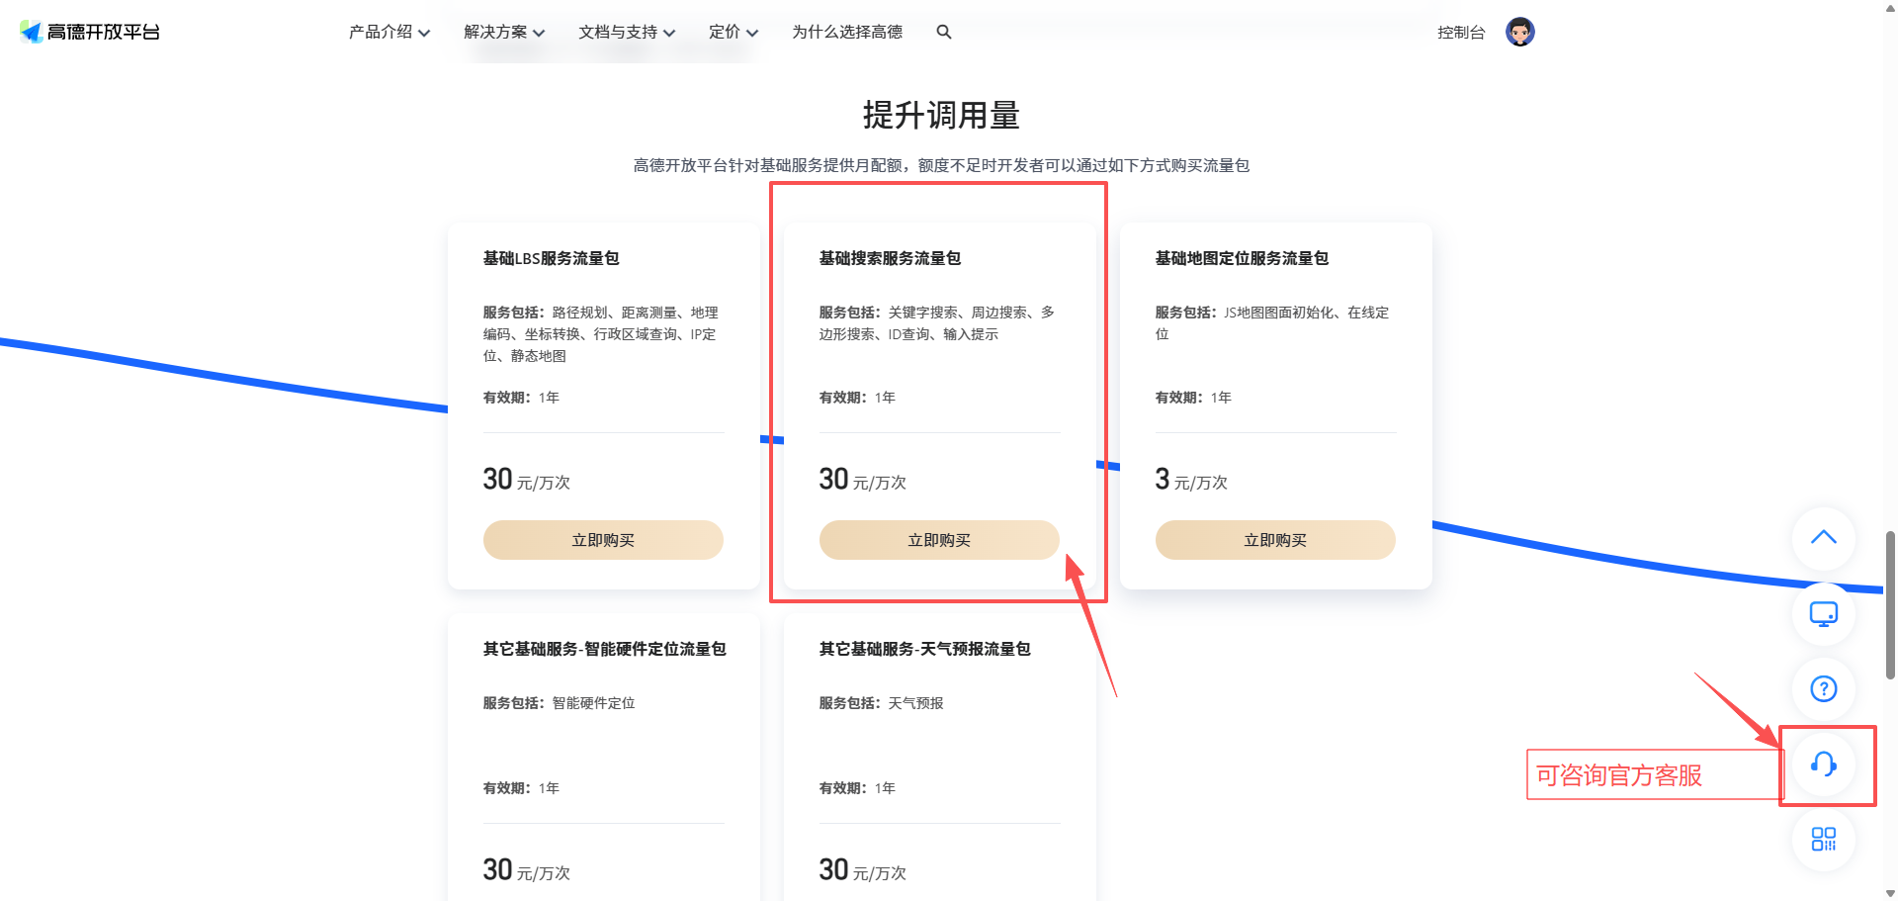Click the 高德开放平台 logo
This screenshot has height=901, width=1898.
click(x=90, y=32)
